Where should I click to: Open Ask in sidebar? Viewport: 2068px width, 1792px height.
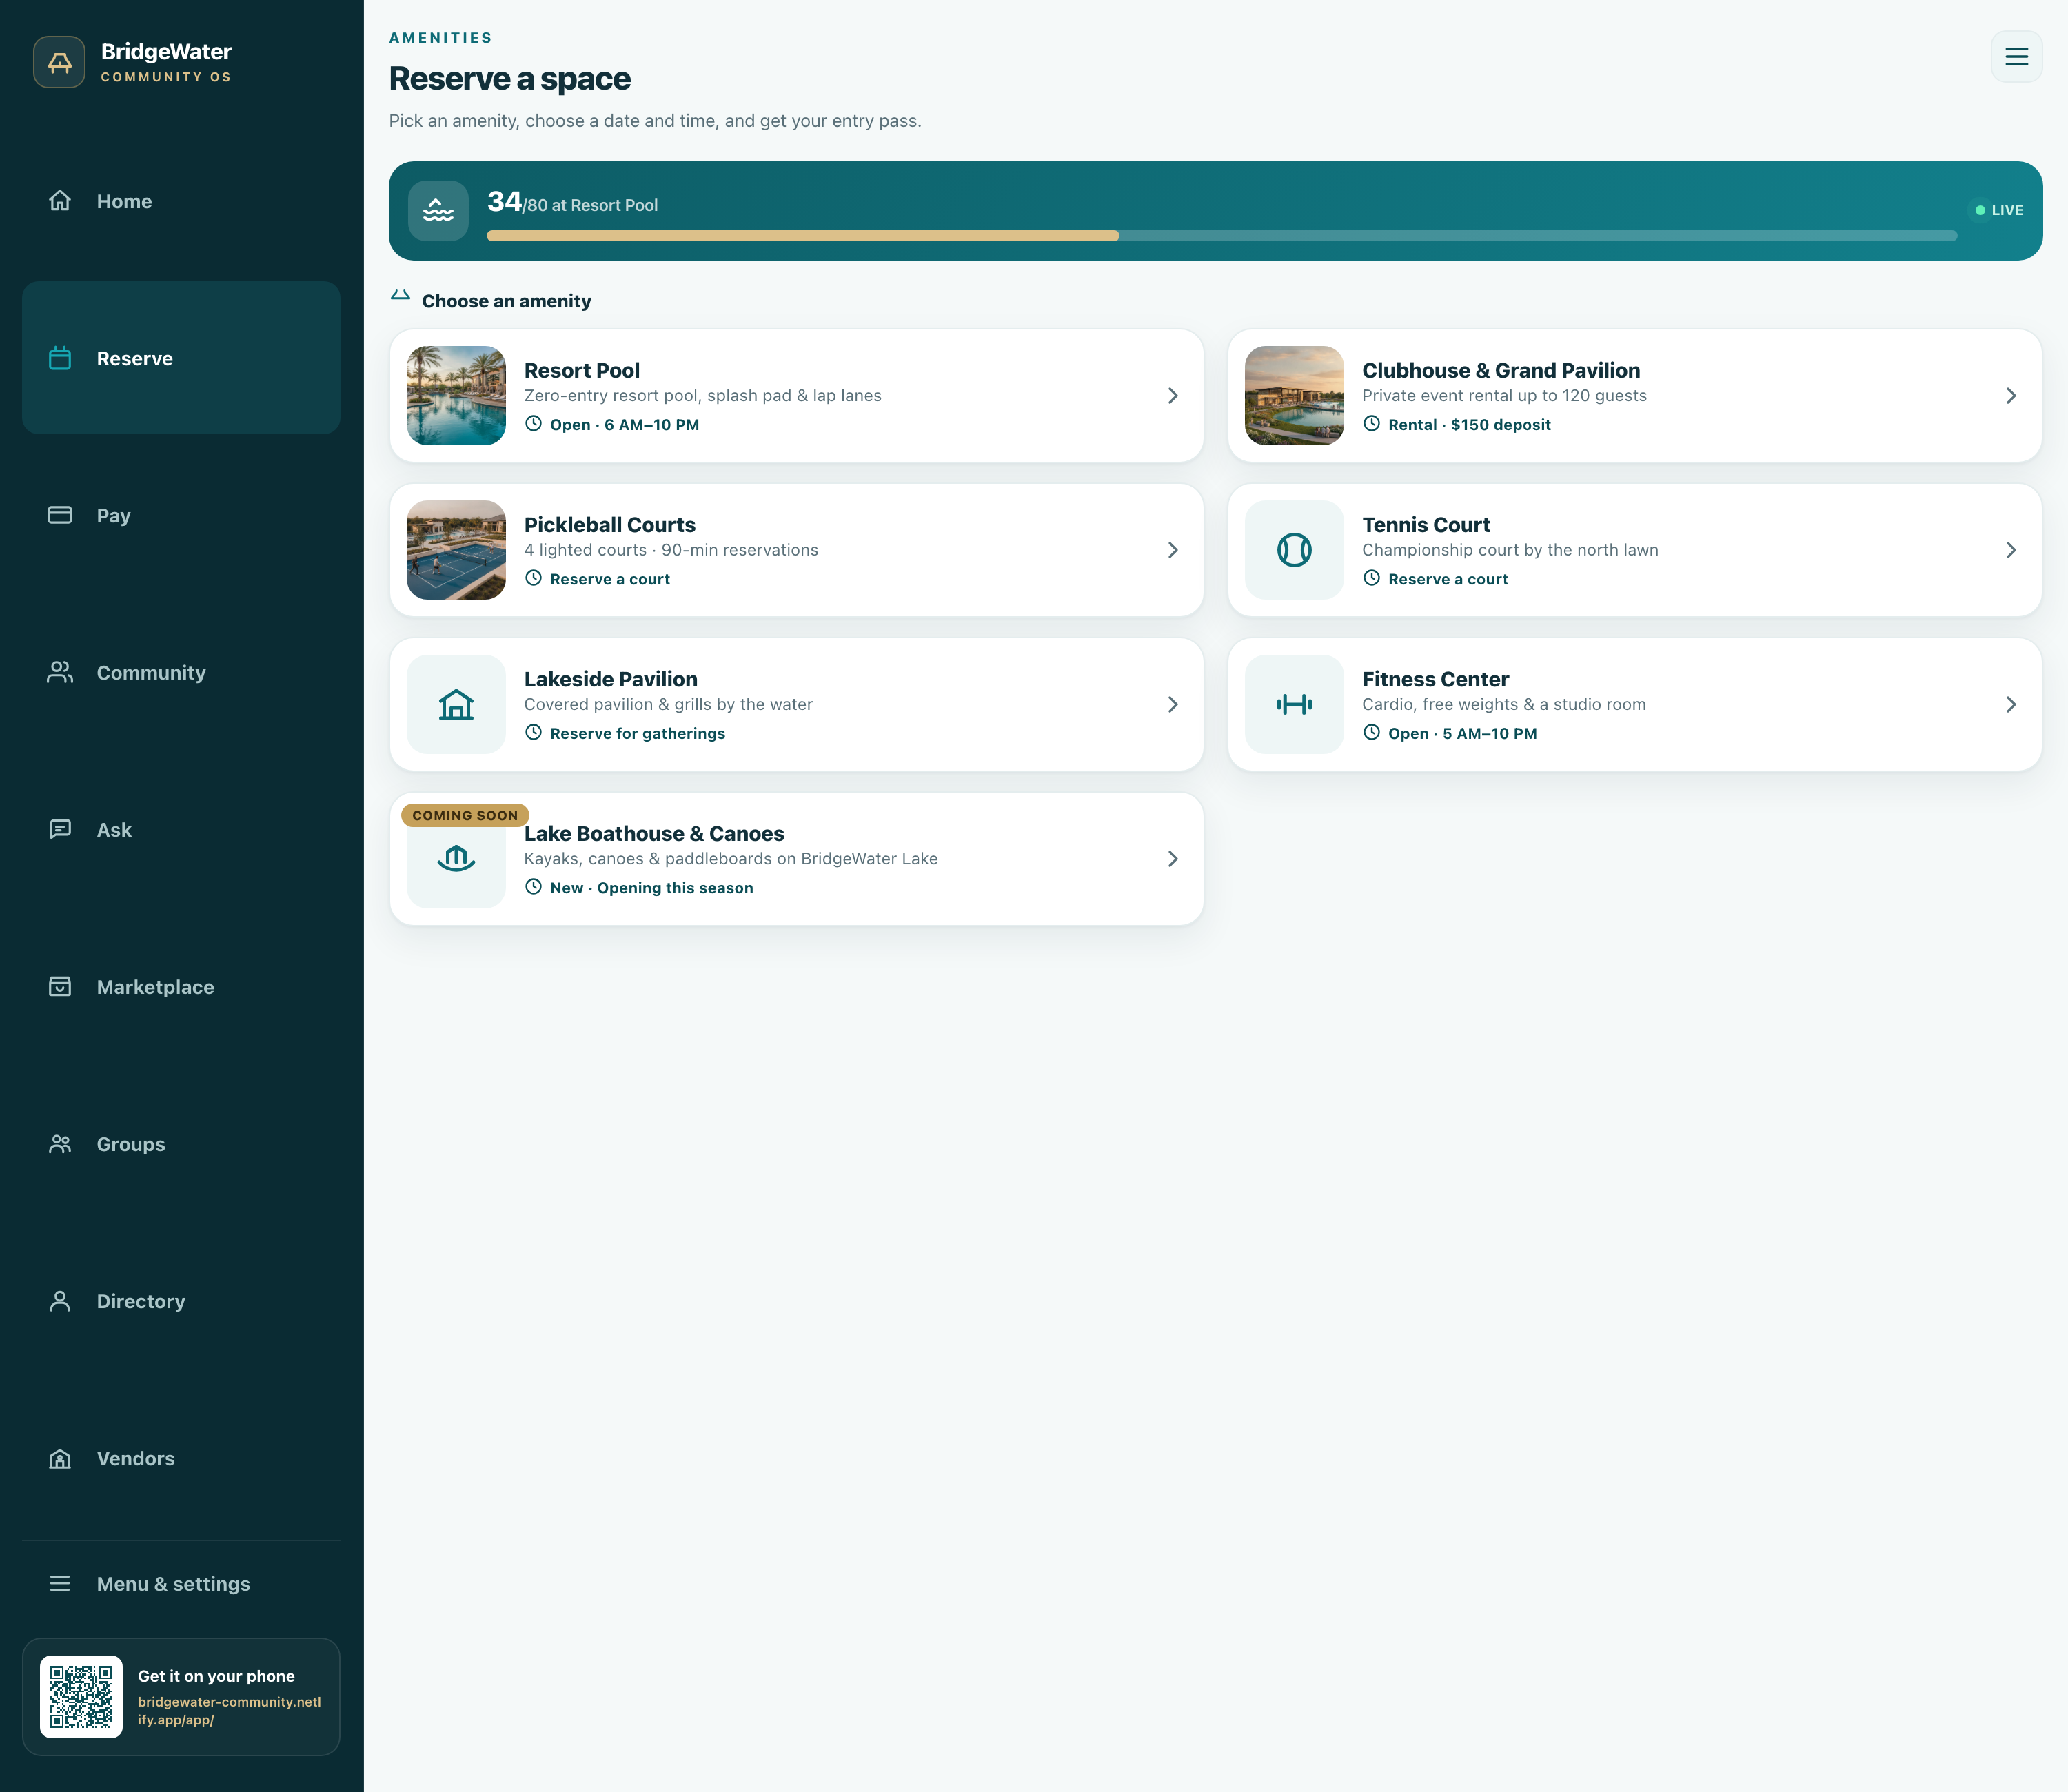click(x=181, y=829)
